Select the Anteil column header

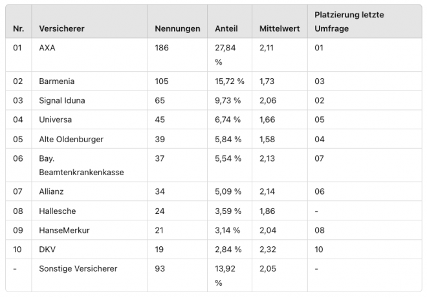(226, 28)
